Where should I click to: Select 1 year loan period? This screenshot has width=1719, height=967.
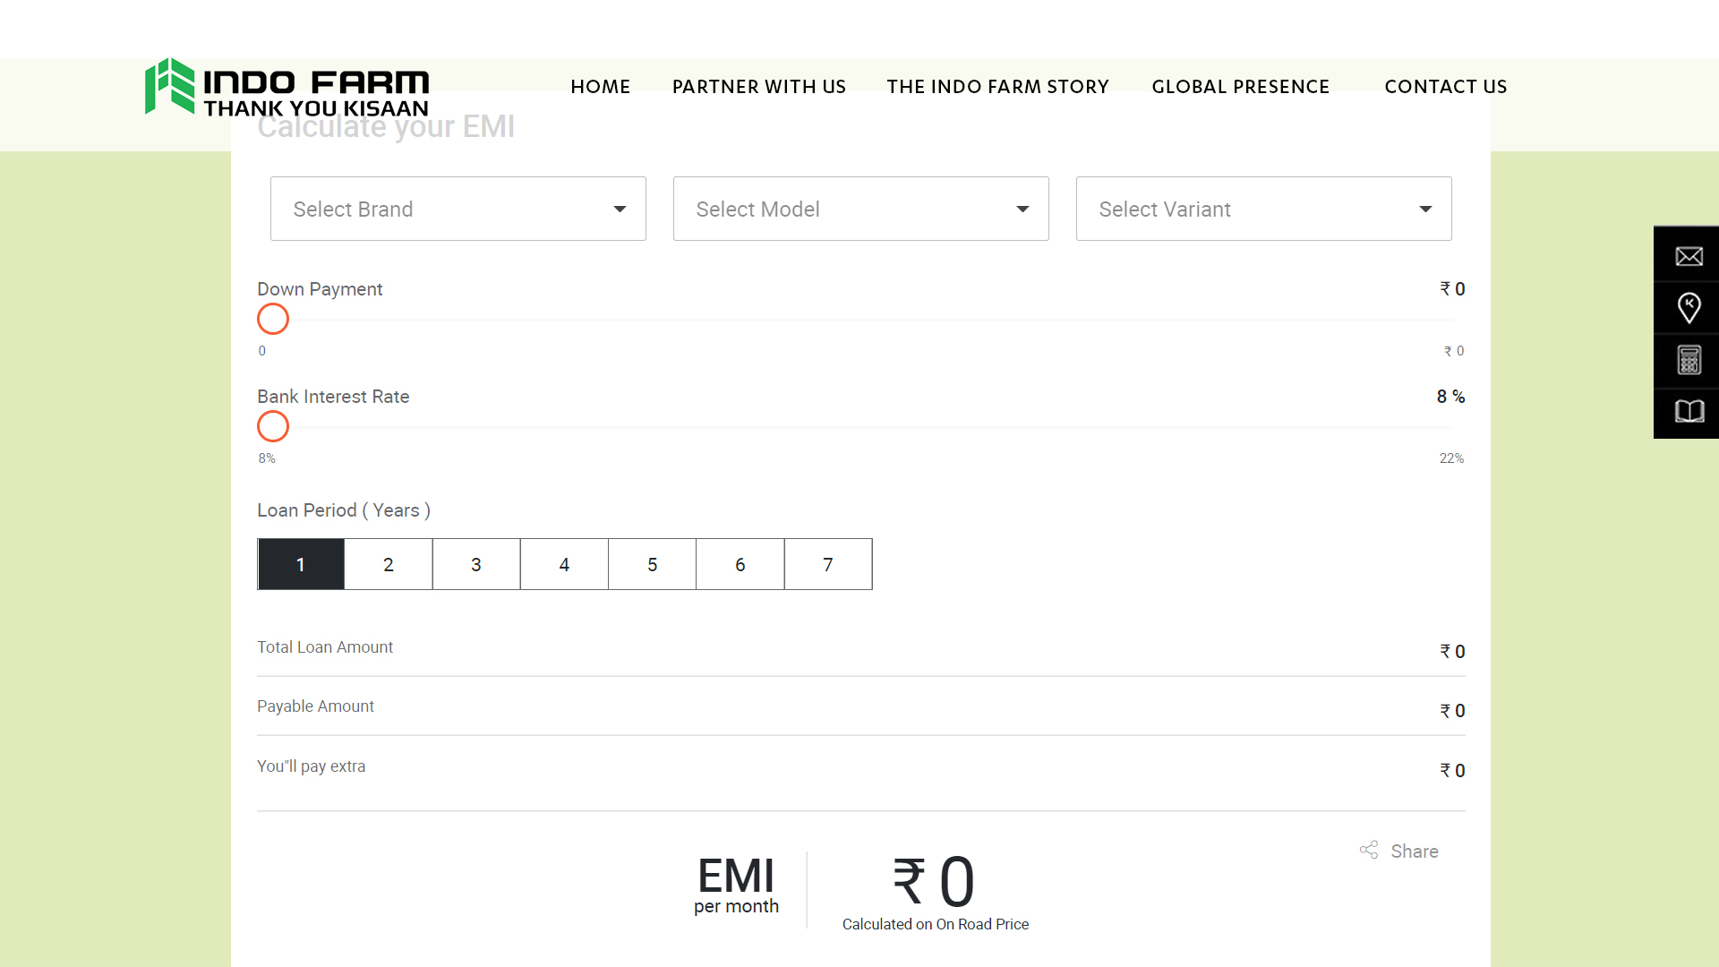click(x=301, y=564)
